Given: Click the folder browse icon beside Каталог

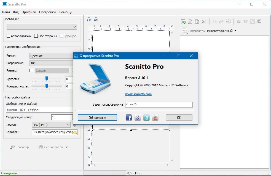Looking at the screenshot, I should pyautogui.click(x=75, y=132).
